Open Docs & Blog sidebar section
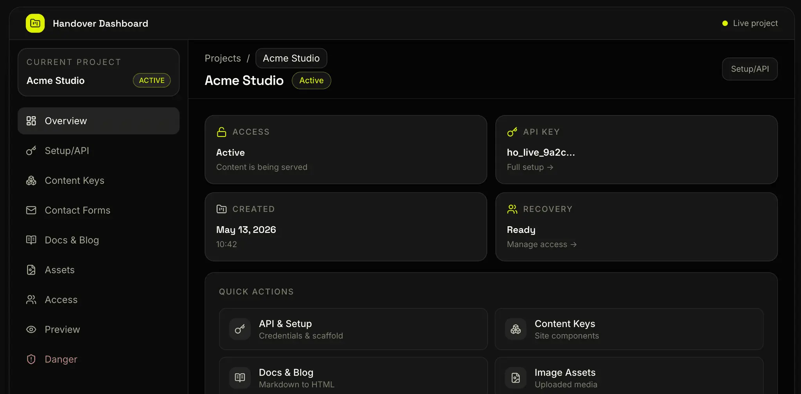The height and width of the screenshot is (394, 801). click(x=99, y=240)
